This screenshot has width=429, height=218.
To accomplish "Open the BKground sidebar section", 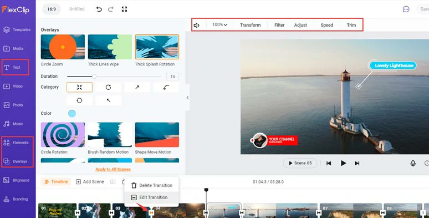I will (x=16, y=180).
